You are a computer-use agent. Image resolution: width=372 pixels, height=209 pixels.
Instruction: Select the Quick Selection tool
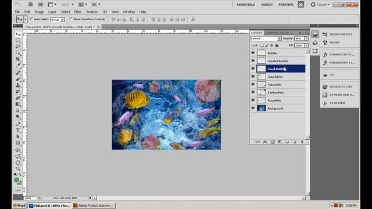click(x=18, y=53)
